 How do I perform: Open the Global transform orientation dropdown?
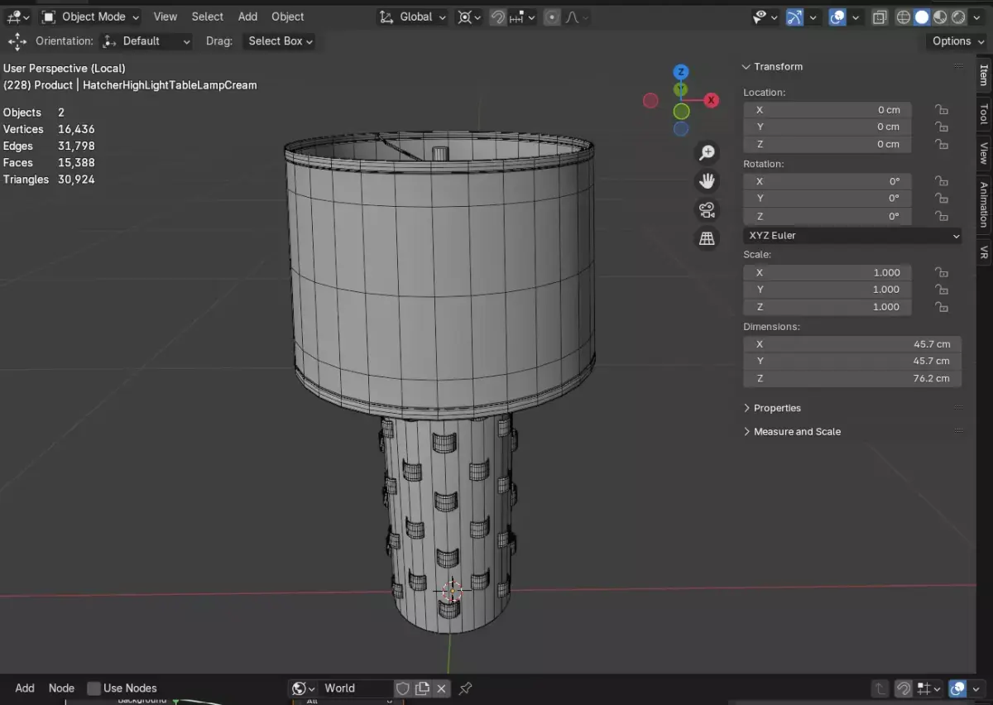point(412,17)
